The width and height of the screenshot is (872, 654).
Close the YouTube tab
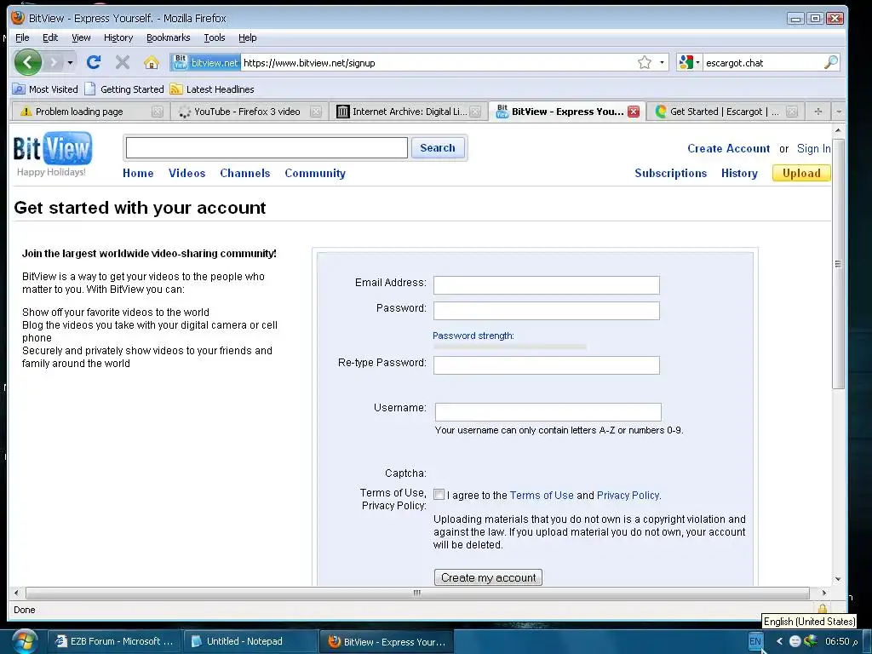click(x=316, y=112)
